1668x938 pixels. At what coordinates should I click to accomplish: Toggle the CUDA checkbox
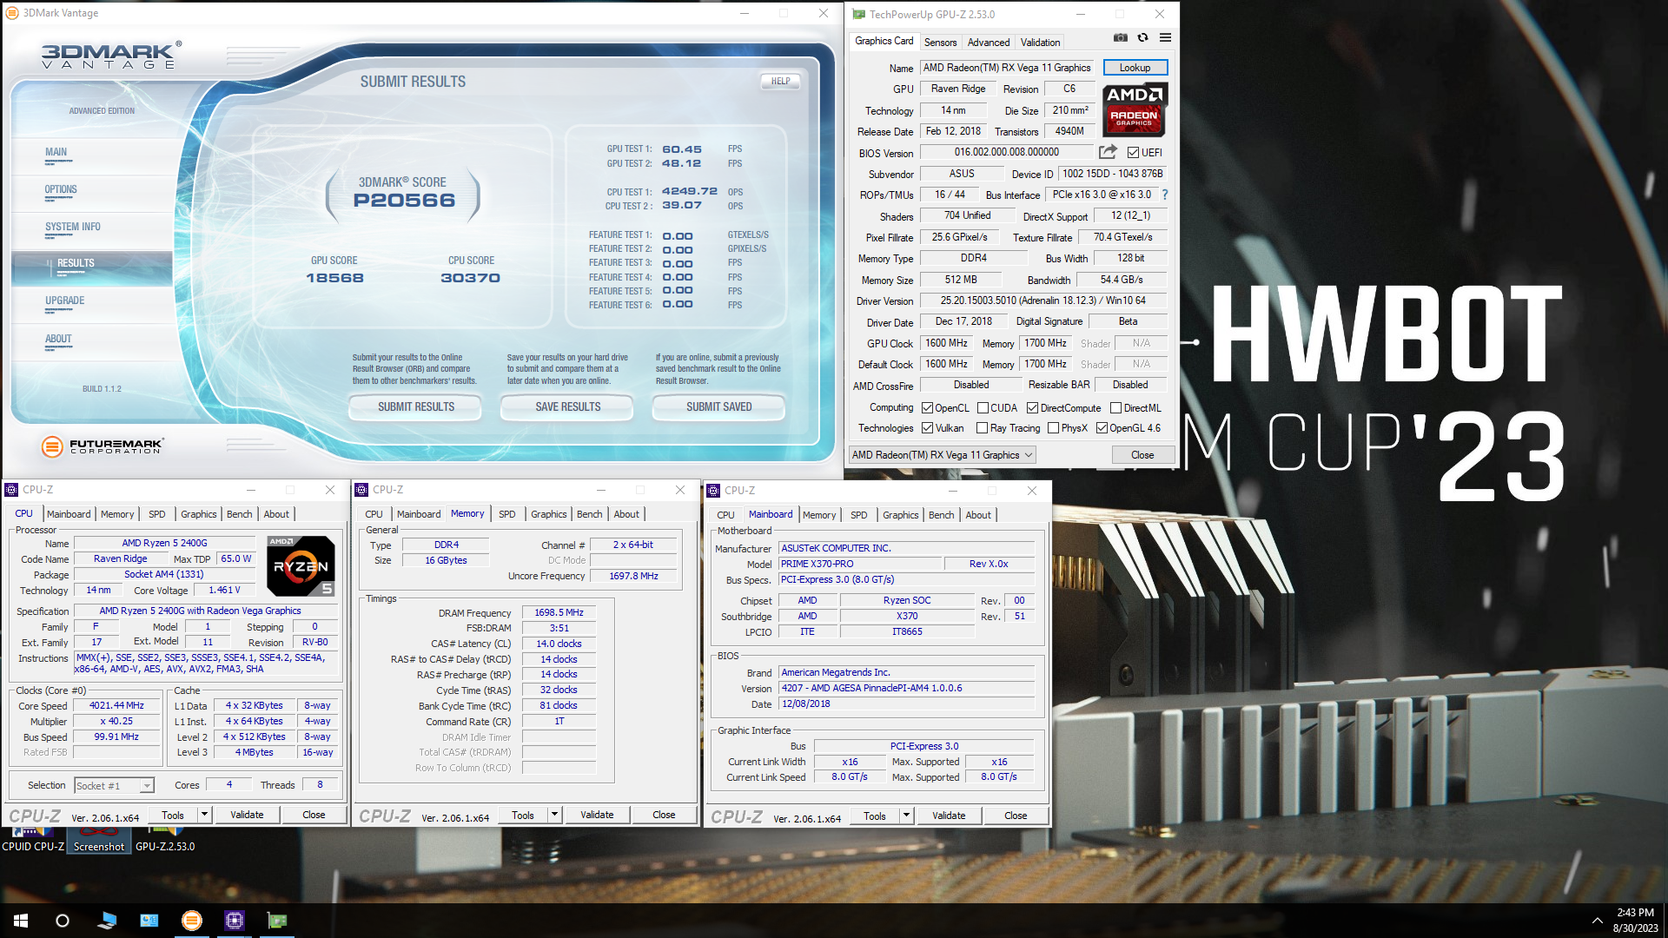[983, 408]
